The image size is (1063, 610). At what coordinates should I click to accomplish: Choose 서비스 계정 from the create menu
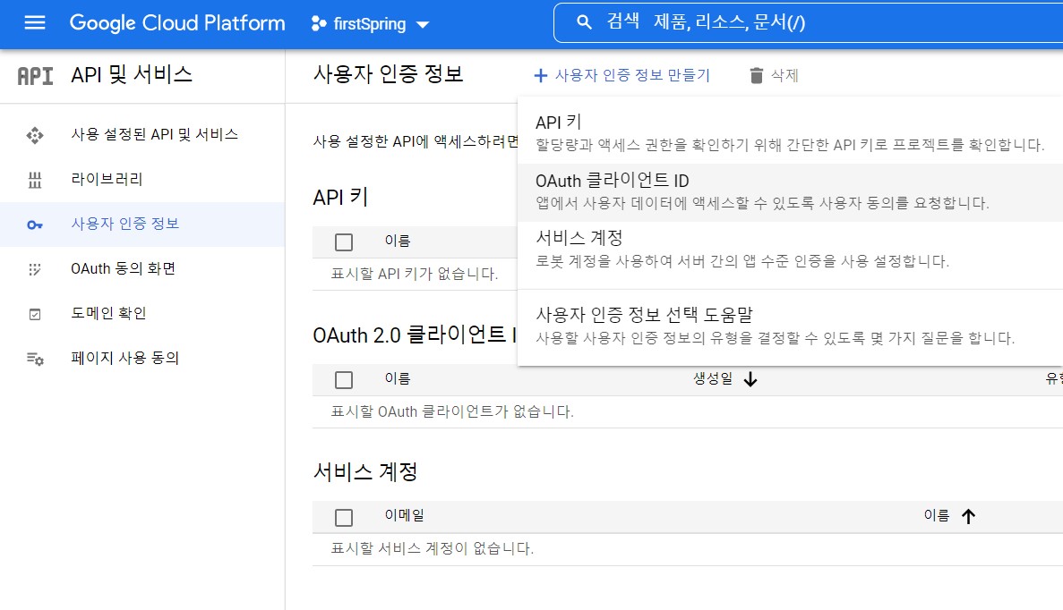790,250
